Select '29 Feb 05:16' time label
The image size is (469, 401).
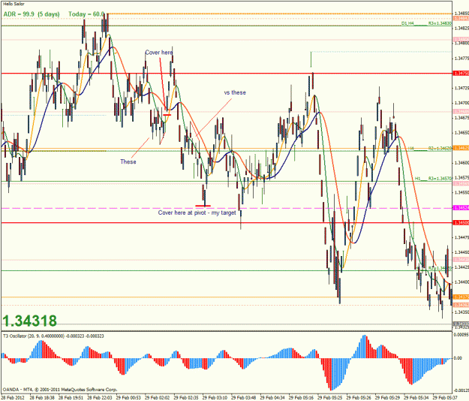[301, 398]
